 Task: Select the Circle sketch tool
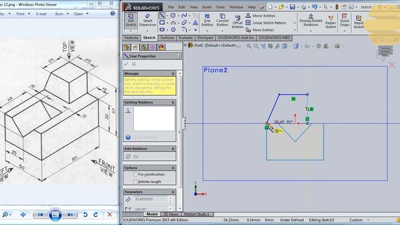173,16
